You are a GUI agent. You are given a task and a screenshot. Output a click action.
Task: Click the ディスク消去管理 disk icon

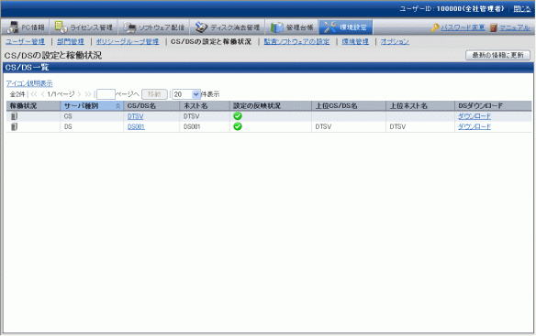point(201,27)
